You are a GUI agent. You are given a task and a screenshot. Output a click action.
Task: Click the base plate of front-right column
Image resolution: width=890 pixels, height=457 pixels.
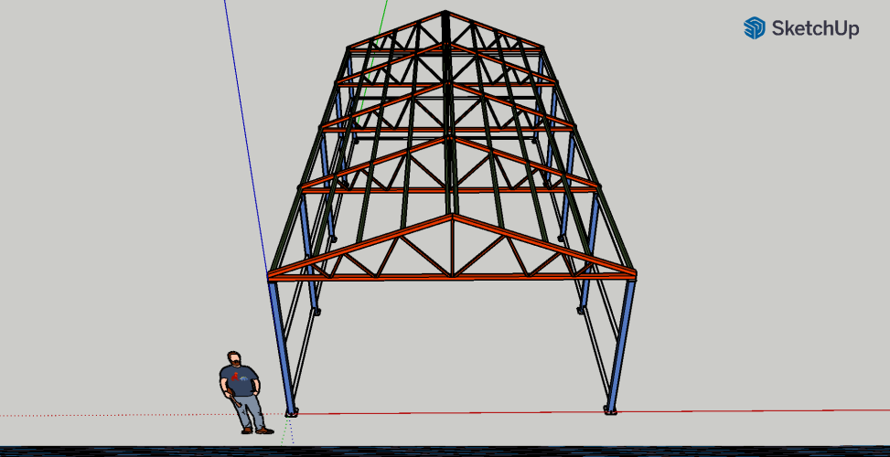(x=610, y=411)
